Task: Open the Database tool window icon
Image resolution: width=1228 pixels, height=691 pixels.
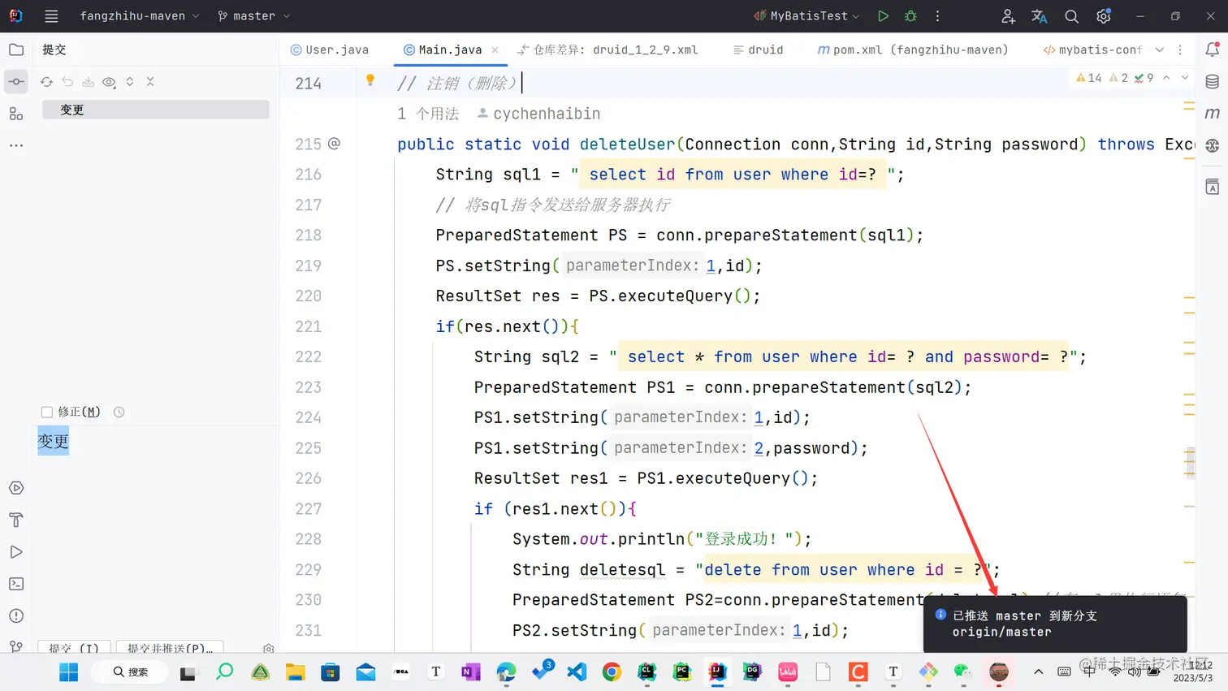Action: (x=1213, y=81)
